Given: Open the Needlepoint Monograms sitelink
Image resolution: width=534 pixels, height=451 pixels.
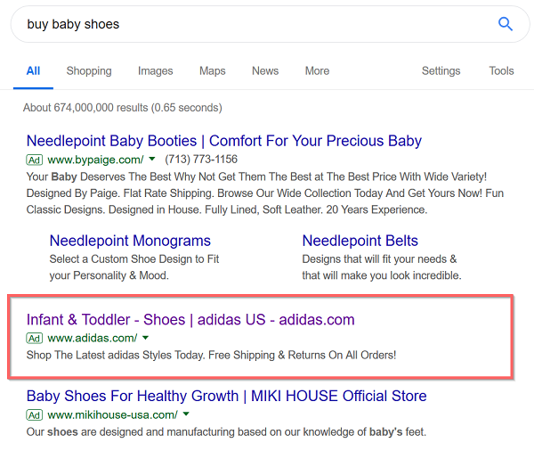Looking at the screenshot, I should [x=130, y=241].
